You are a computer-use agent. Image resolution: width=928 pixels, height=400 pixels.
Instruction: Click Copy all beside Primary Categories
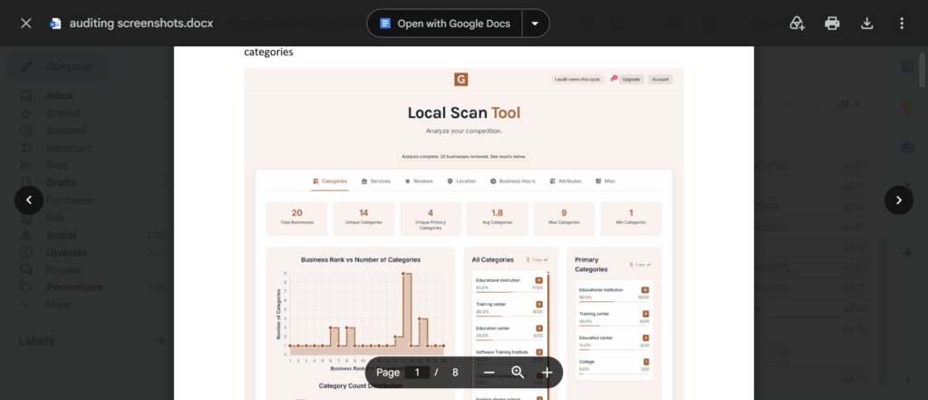pyautogui.click(x=639, y=264)
